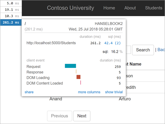
Task: Click the DOM Loading timing bar
Action: [x=78, y=77]
